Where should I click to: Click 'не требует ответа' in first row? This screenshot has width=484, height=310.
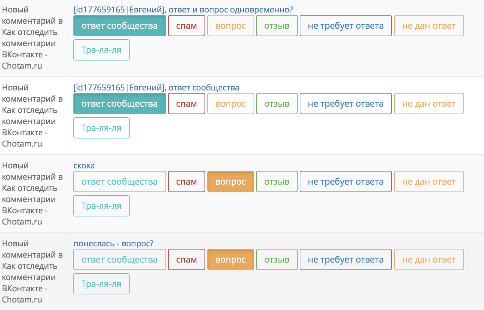(346, 26)
